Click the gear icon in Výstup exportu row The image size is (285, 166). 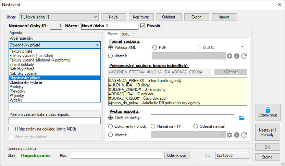point(230,135)
